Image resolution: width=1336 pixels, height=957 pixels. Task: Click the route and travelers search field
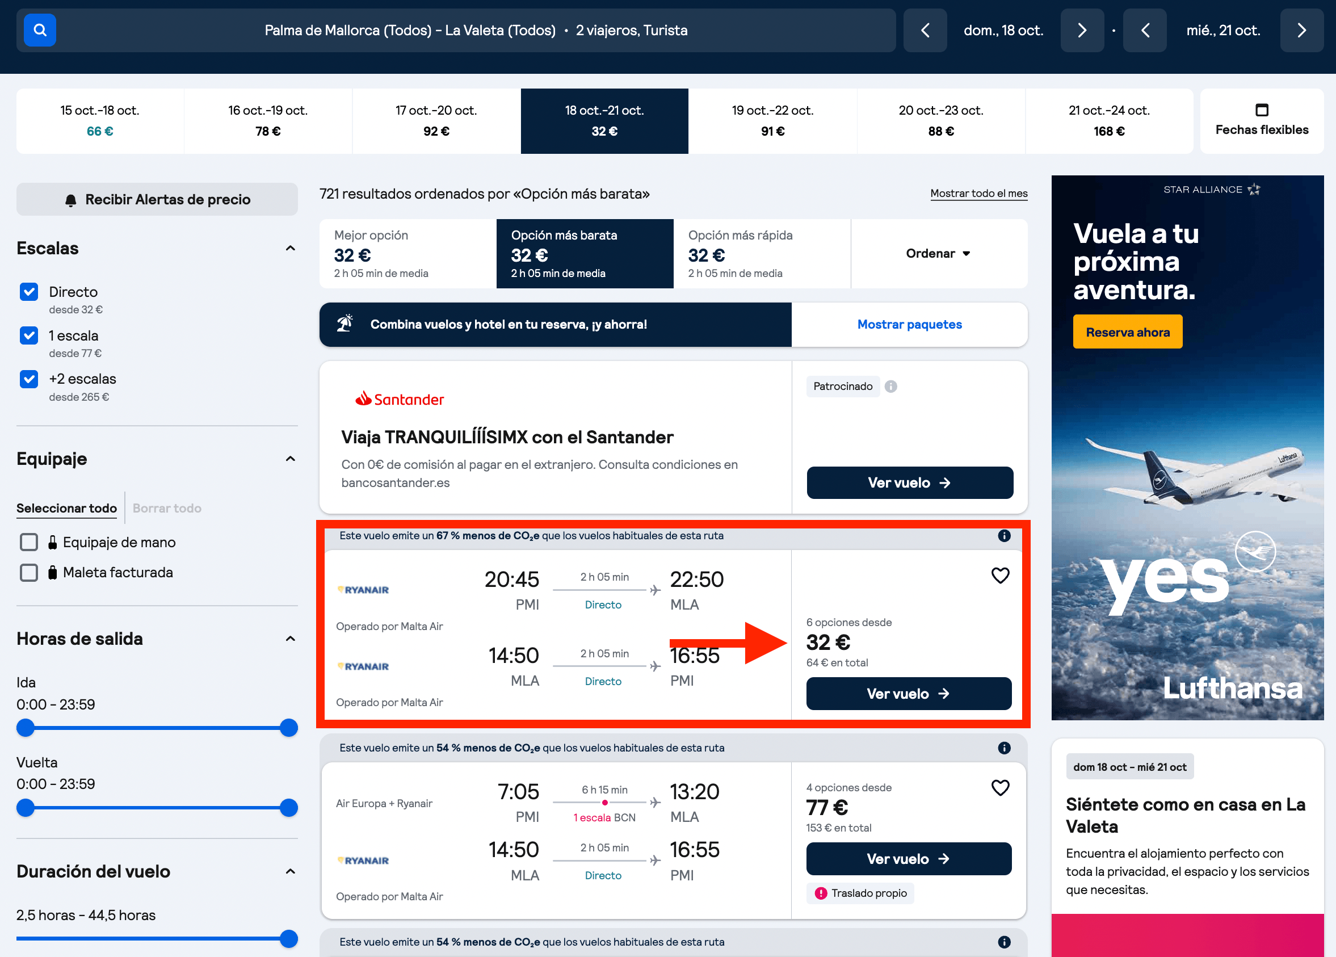[x=456, y=30]
